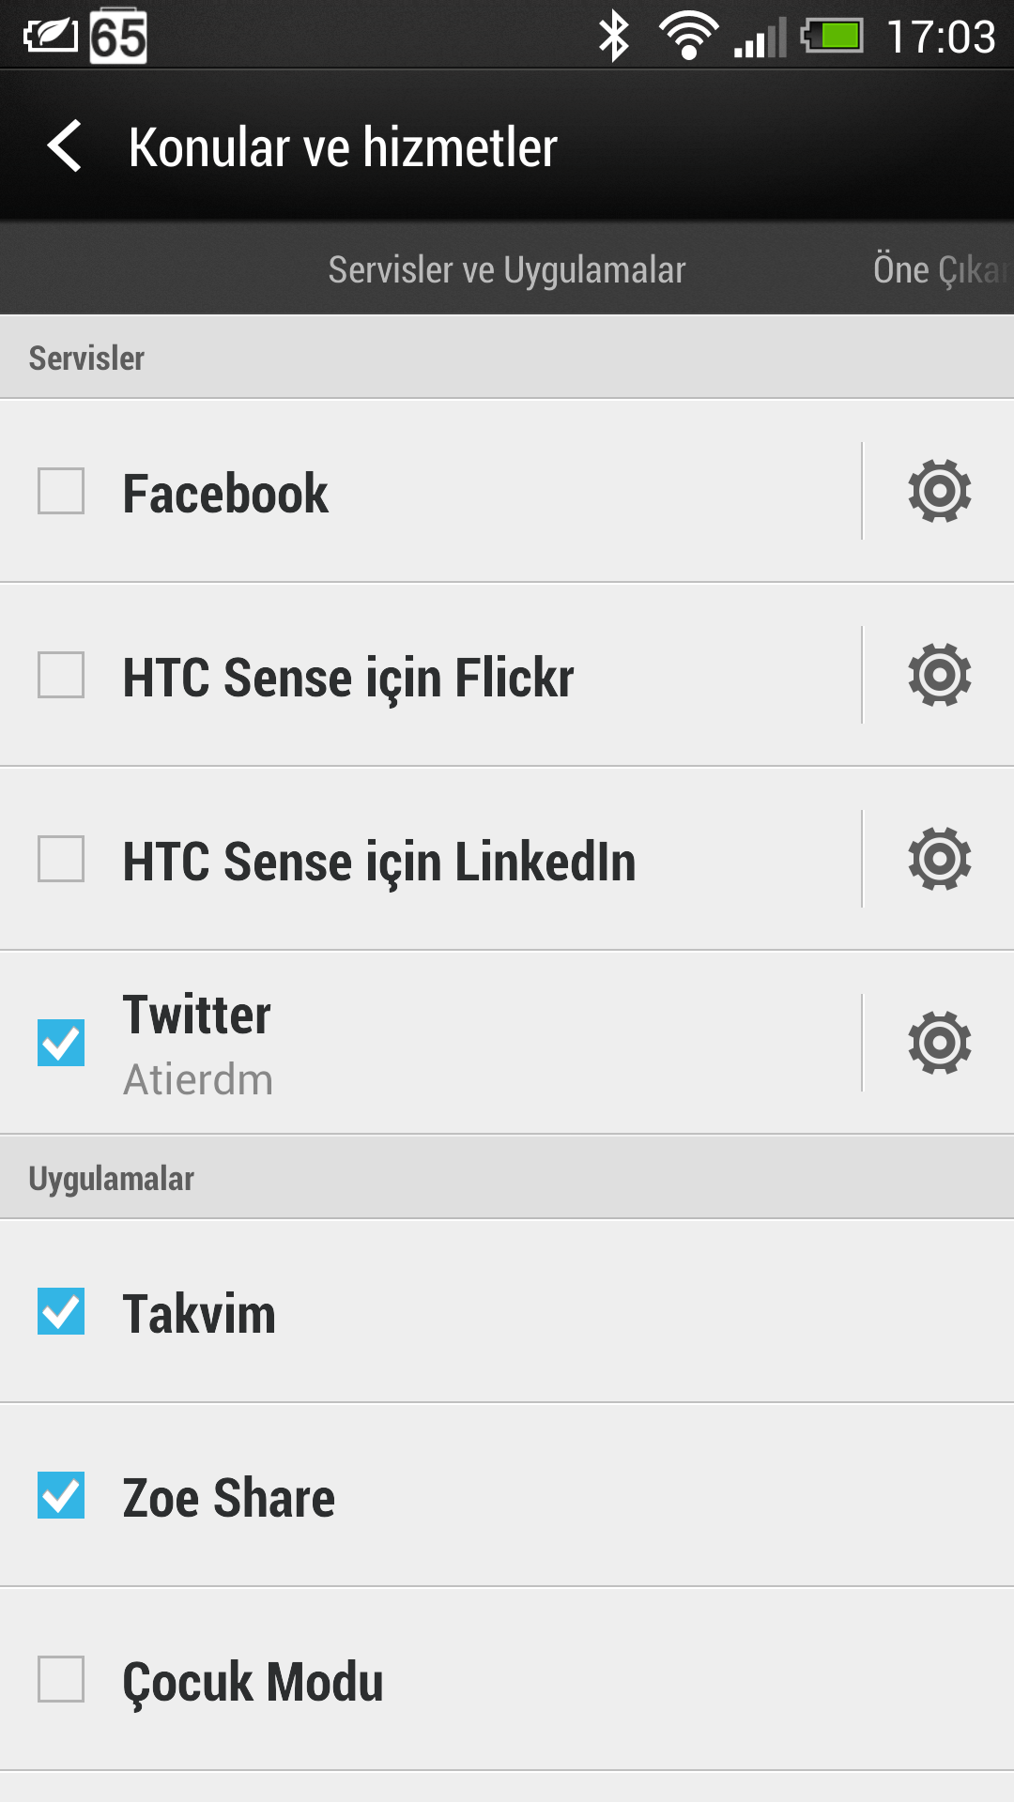Tap the battery indicator in status bar
The image size is (1014, 1802).
pos(832,37)
